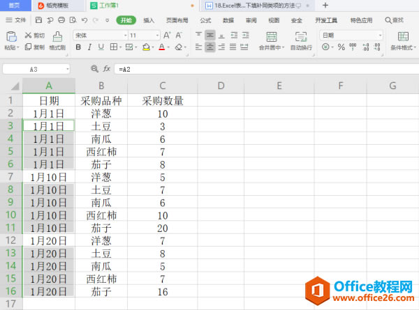The width and height of the screenshot is (419, 310).
Task: Expand the Paste options arrow
Action: click(x=18, y=47)
